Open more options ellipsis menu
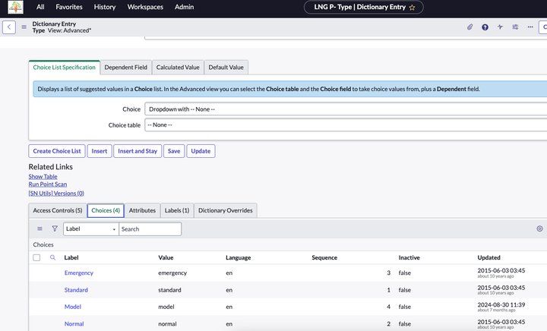 pyautogui.click(x=530, y=27)
